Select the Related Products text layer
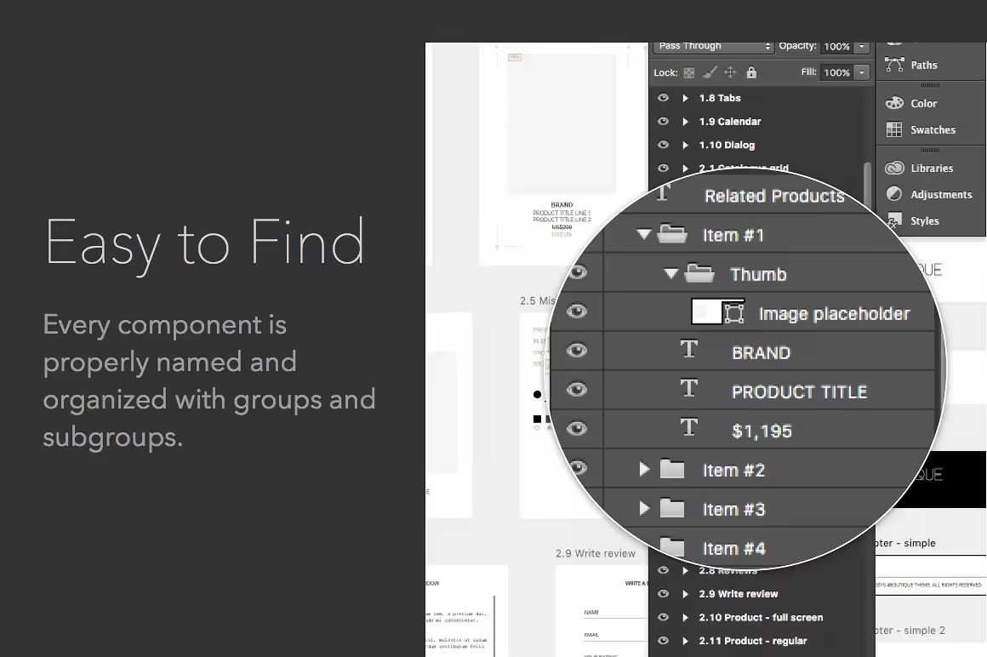Screen dimensions: 987x657 point(774,196)
